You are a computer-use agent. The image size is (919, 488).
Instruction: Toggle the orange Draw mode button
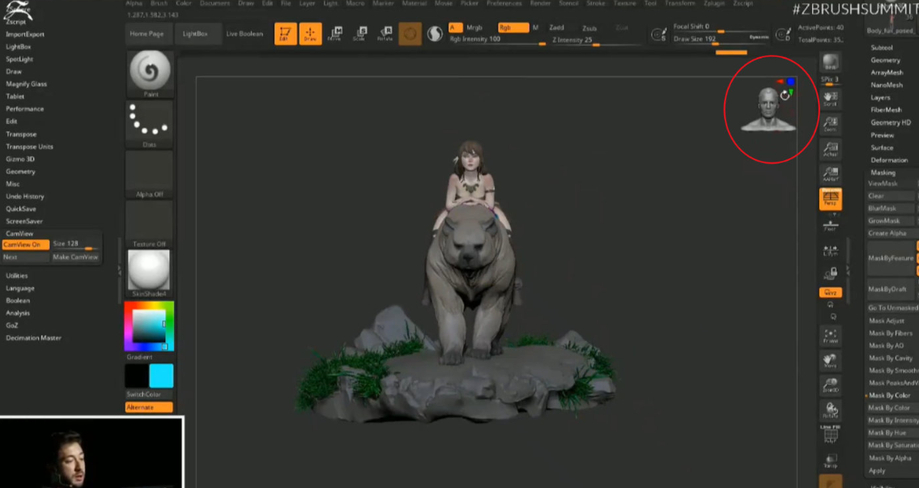(x=310, y=34)
